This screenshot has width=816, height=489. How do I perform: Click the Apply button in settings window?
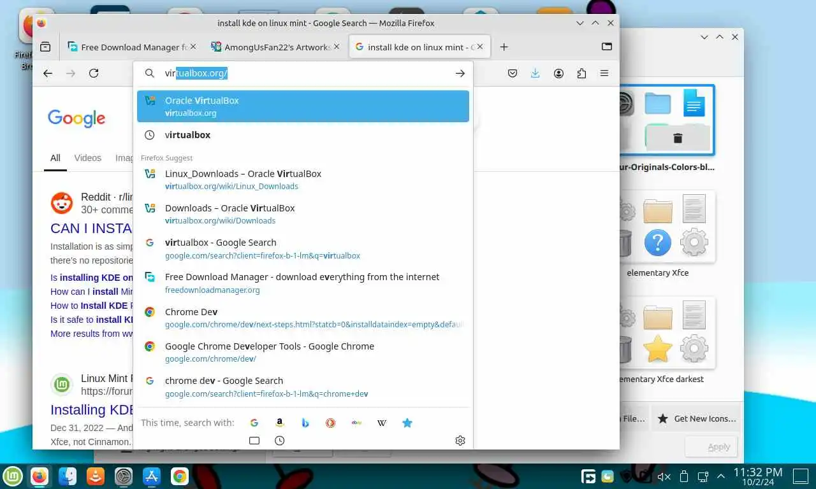711,447
